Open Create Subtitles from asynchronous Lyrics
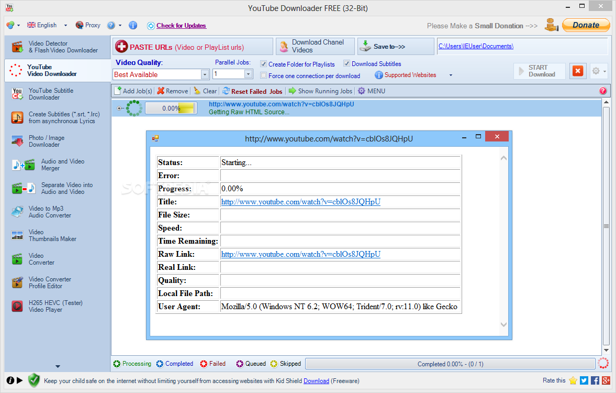Viewport: 616px width, 393px height. point(57,117)
